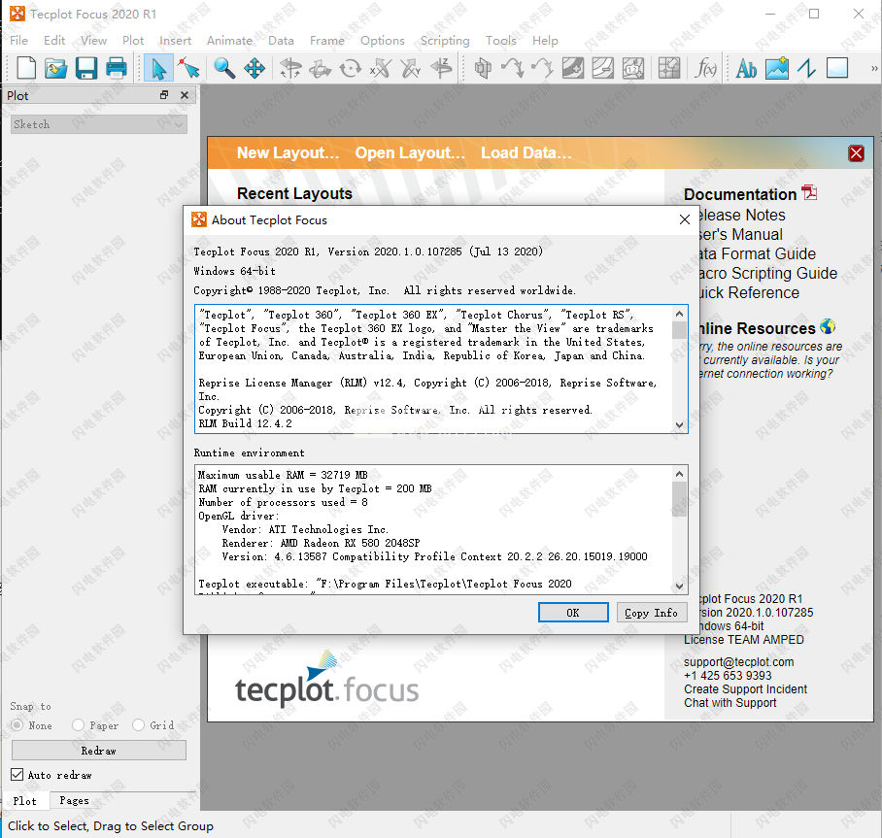Click the toolbar overflow chevron
This screenshot has width=882, height=838.
(x=874, y=69)
